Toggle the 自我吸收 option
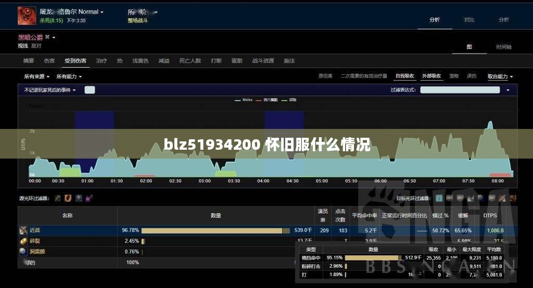Viewport: 533px width, 288px height. coord(404,76)
